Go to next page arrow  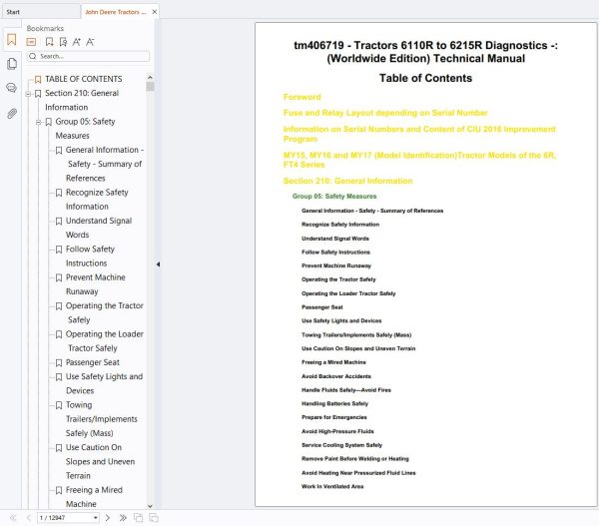[108, 518]
